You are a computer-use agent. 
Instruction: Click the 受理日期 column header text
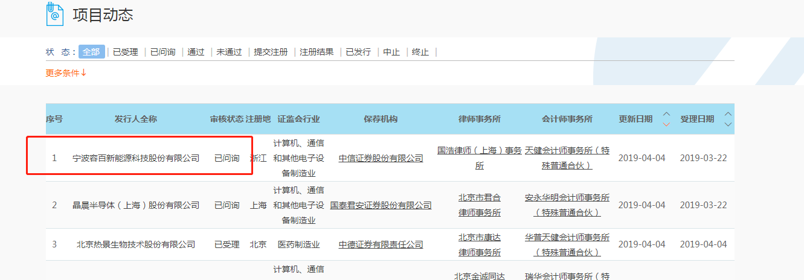coord(697,119)
